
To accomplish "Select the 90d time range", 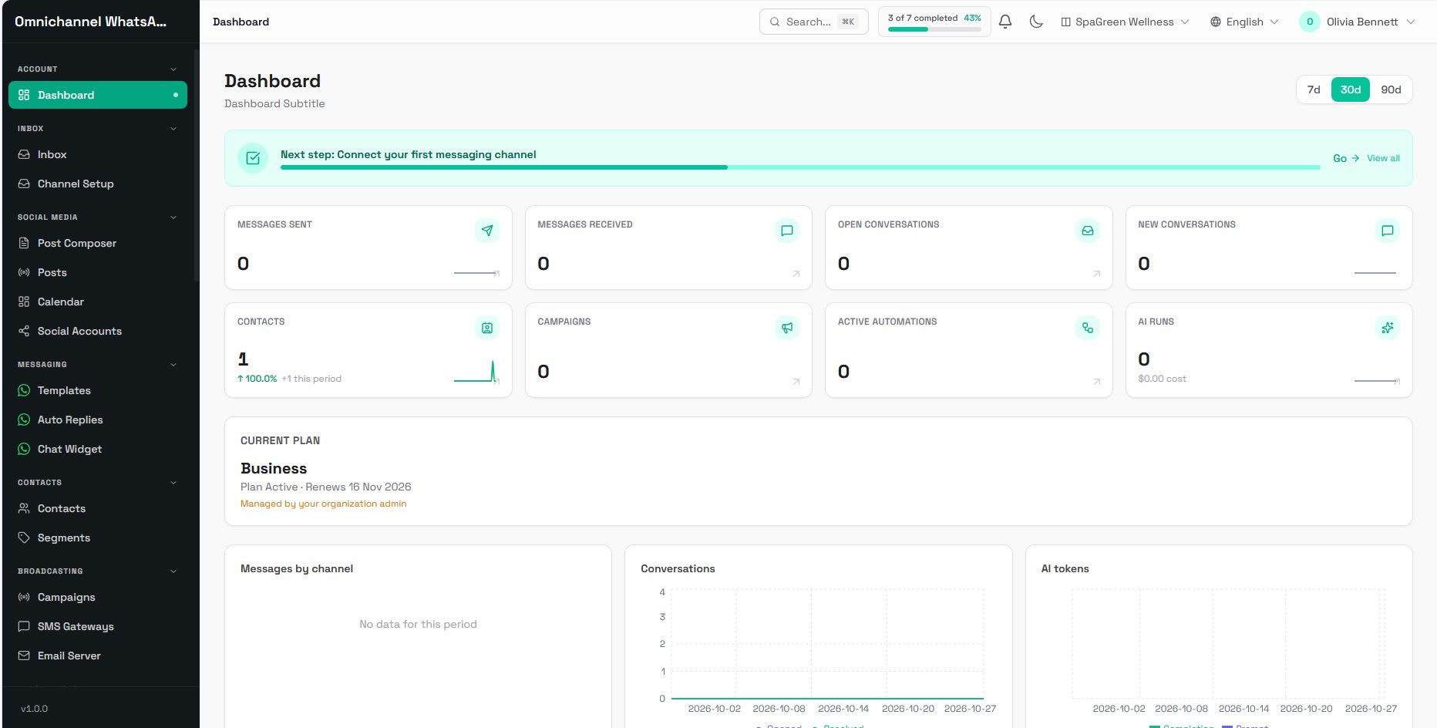I will [1391, 89].
